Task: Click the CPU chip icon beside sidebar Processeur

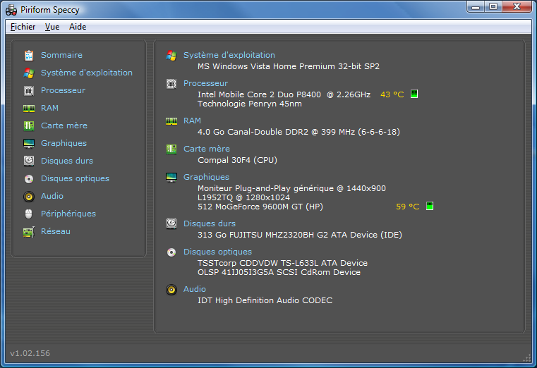Action: pos(29,91)
